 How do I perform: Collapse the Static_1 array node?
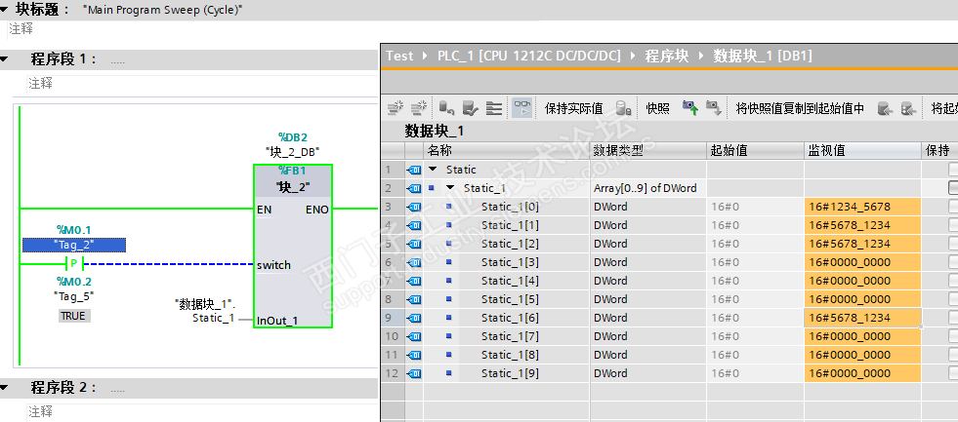(451, 188)
